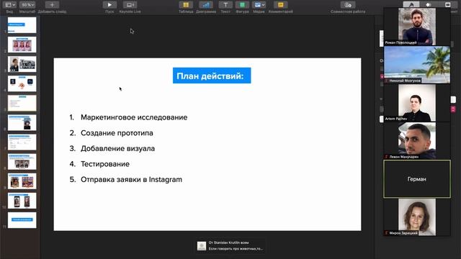
Task: Select slide 4 thumbnail in navigator
Action: click(x=22, y=83)
